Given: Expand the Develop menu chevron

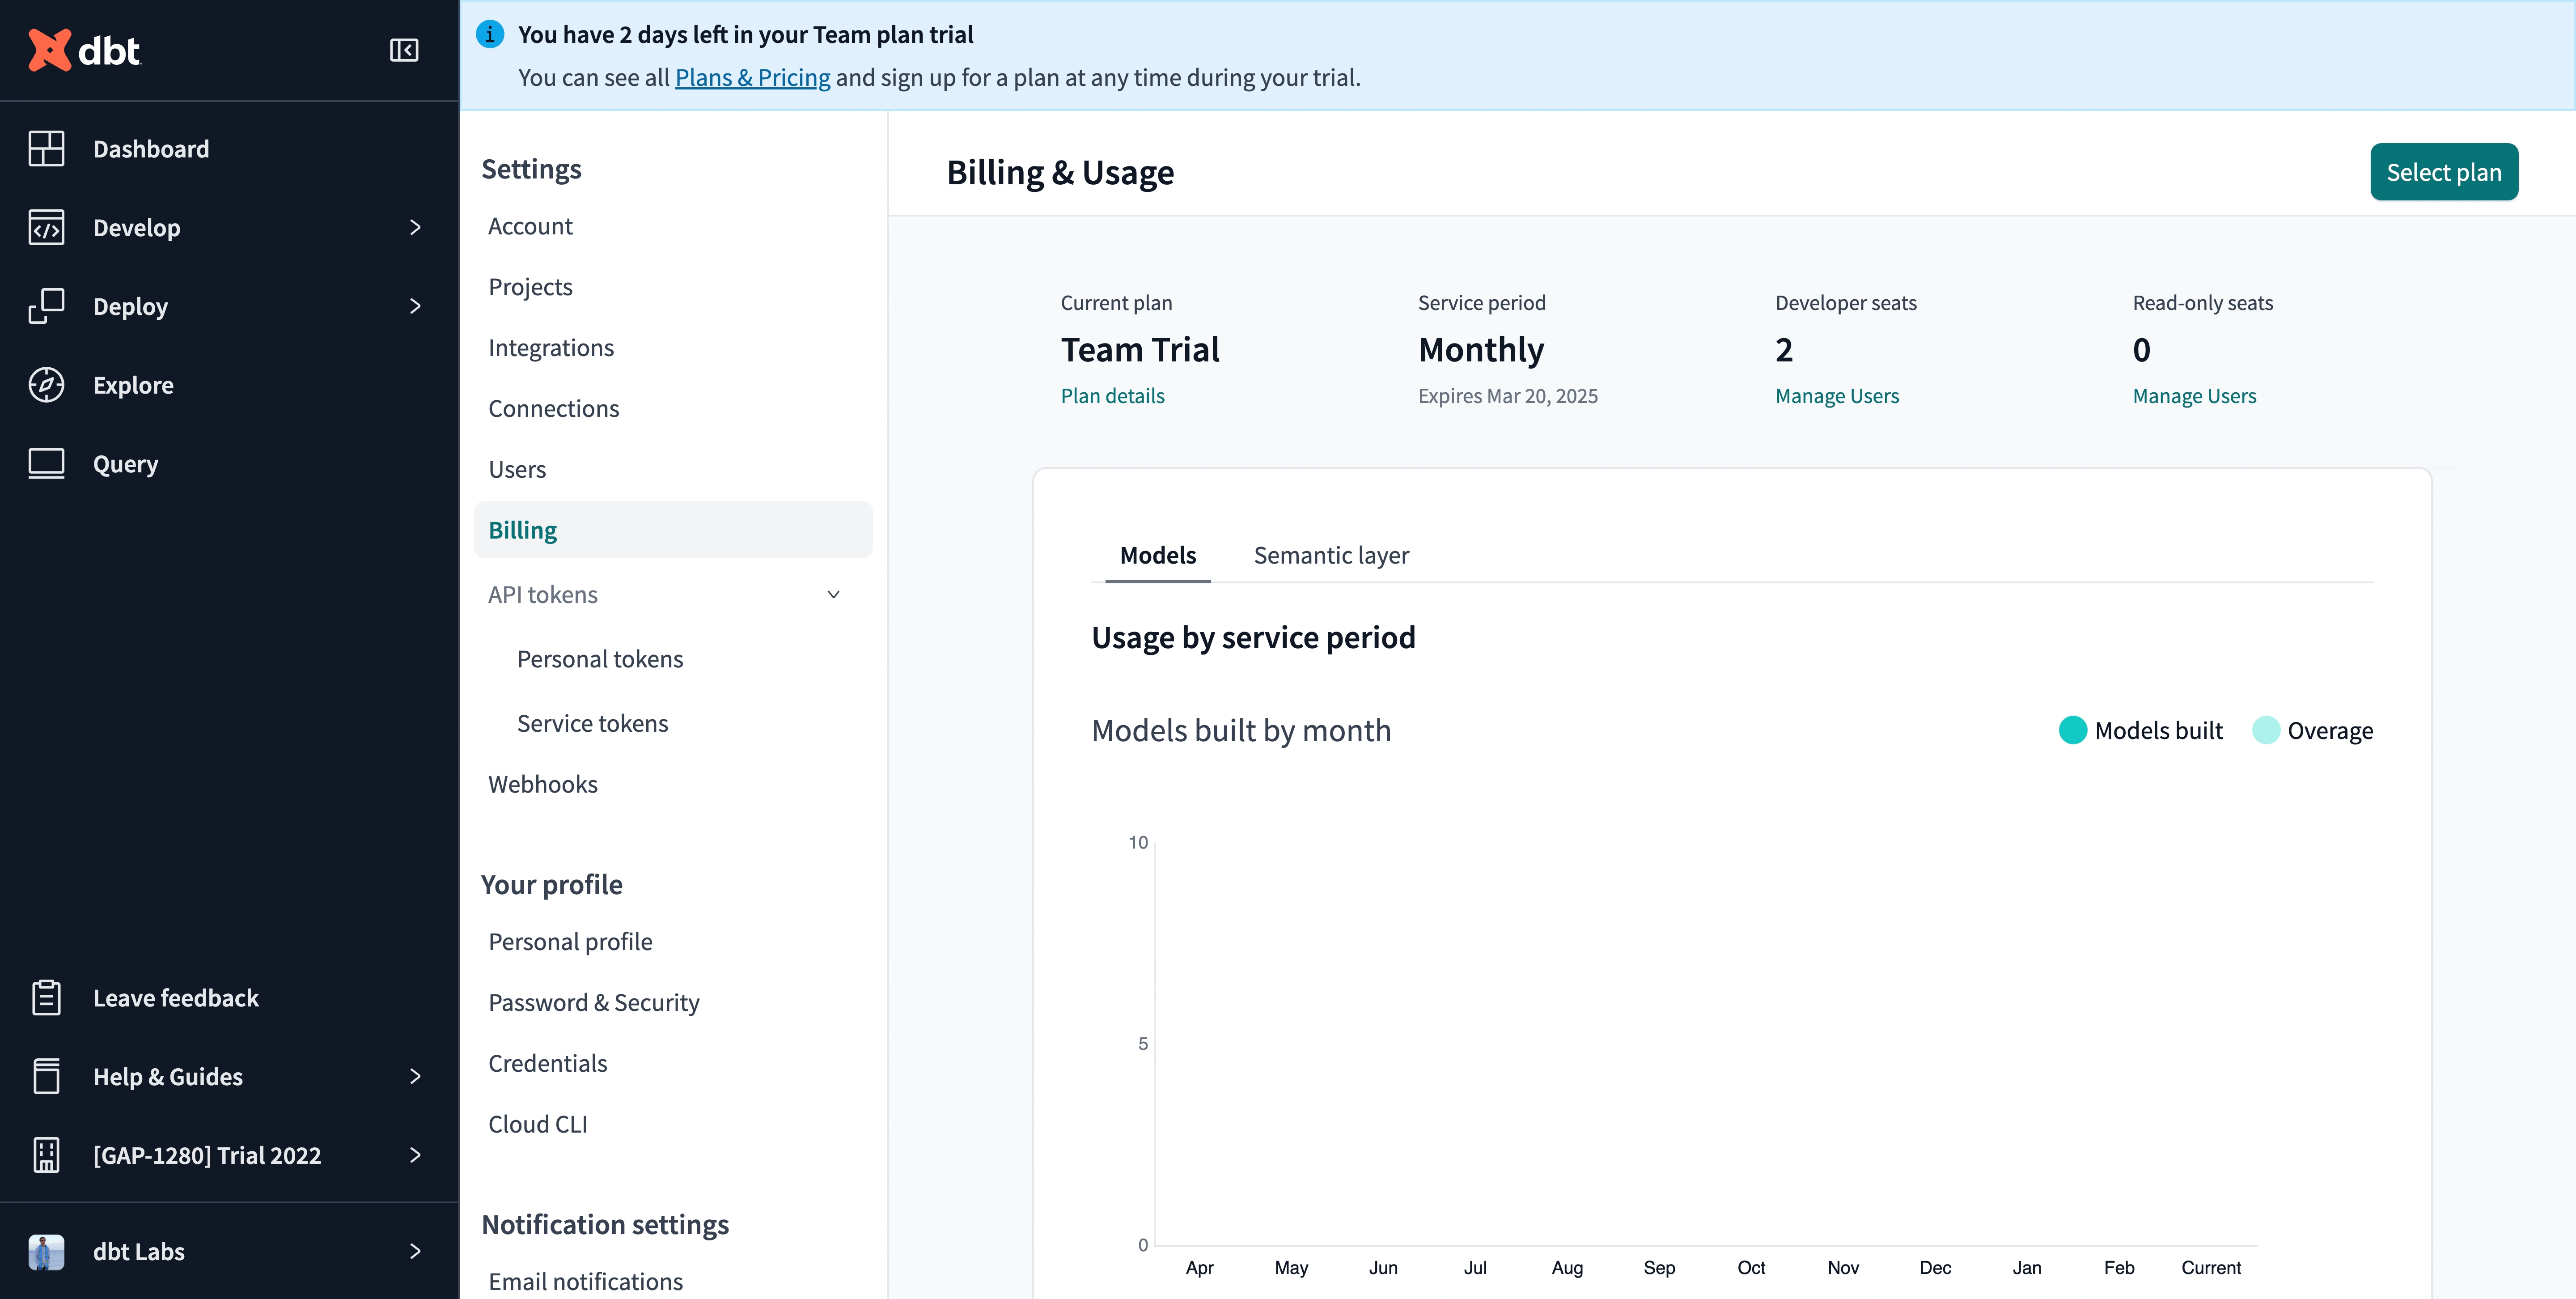Looking at the screenshot, I should coord(415,228).
